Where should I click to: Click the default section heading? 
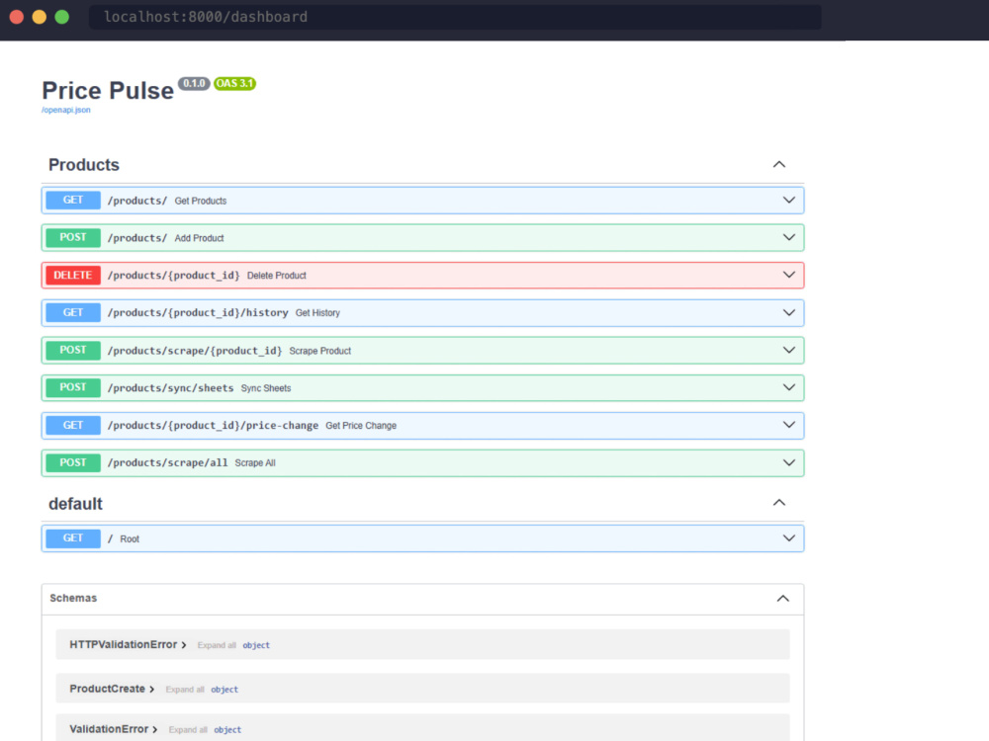(x=75, y=504)
